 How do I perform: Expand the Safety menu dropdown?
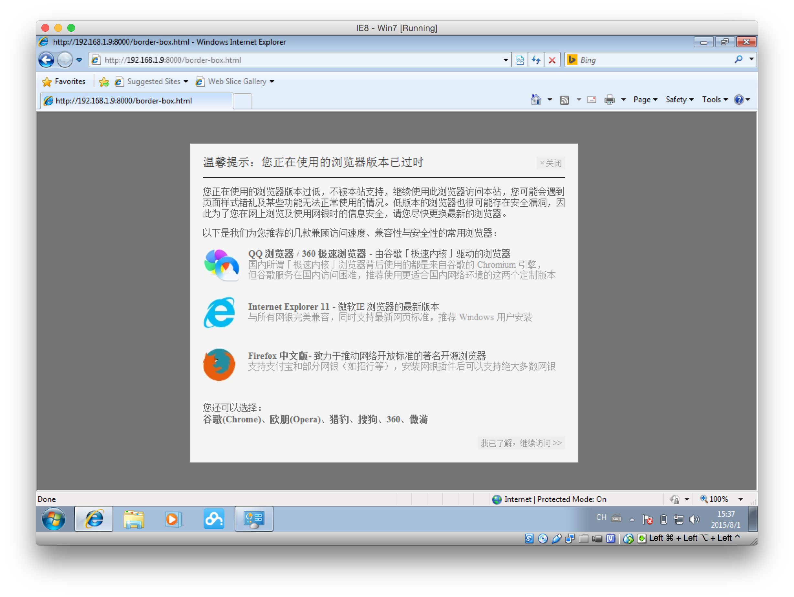tap(679, 100)
